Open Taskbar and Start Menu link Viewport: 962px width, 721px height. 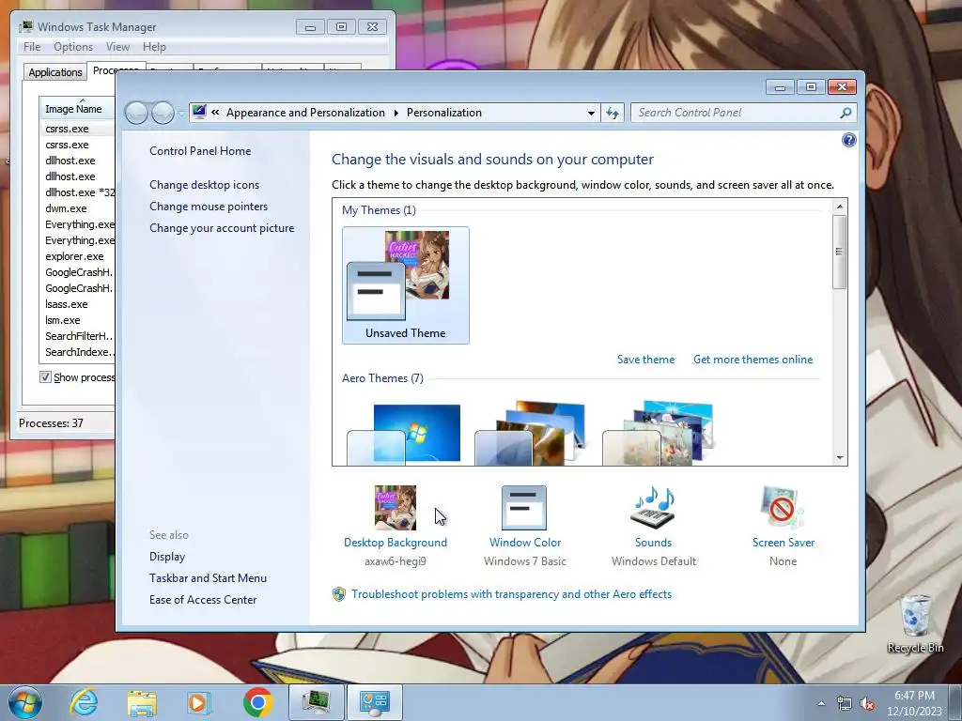[x=208, y=578]
